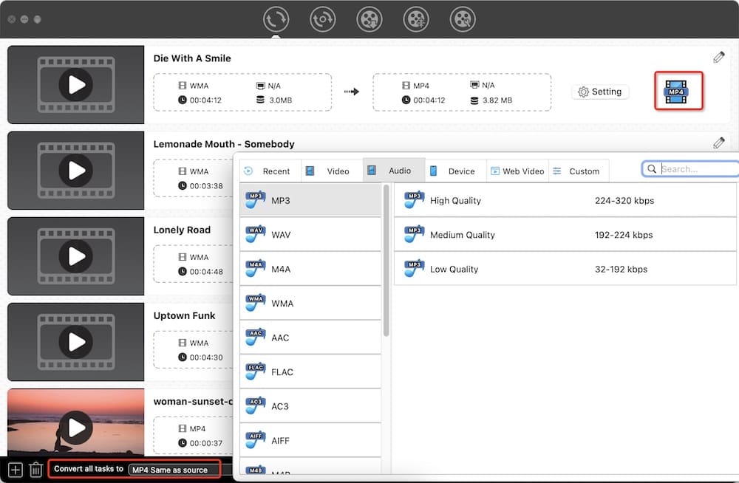Click pencil icon for Lemonade Mouth item

pyautogui.click(x=718, y=143)
